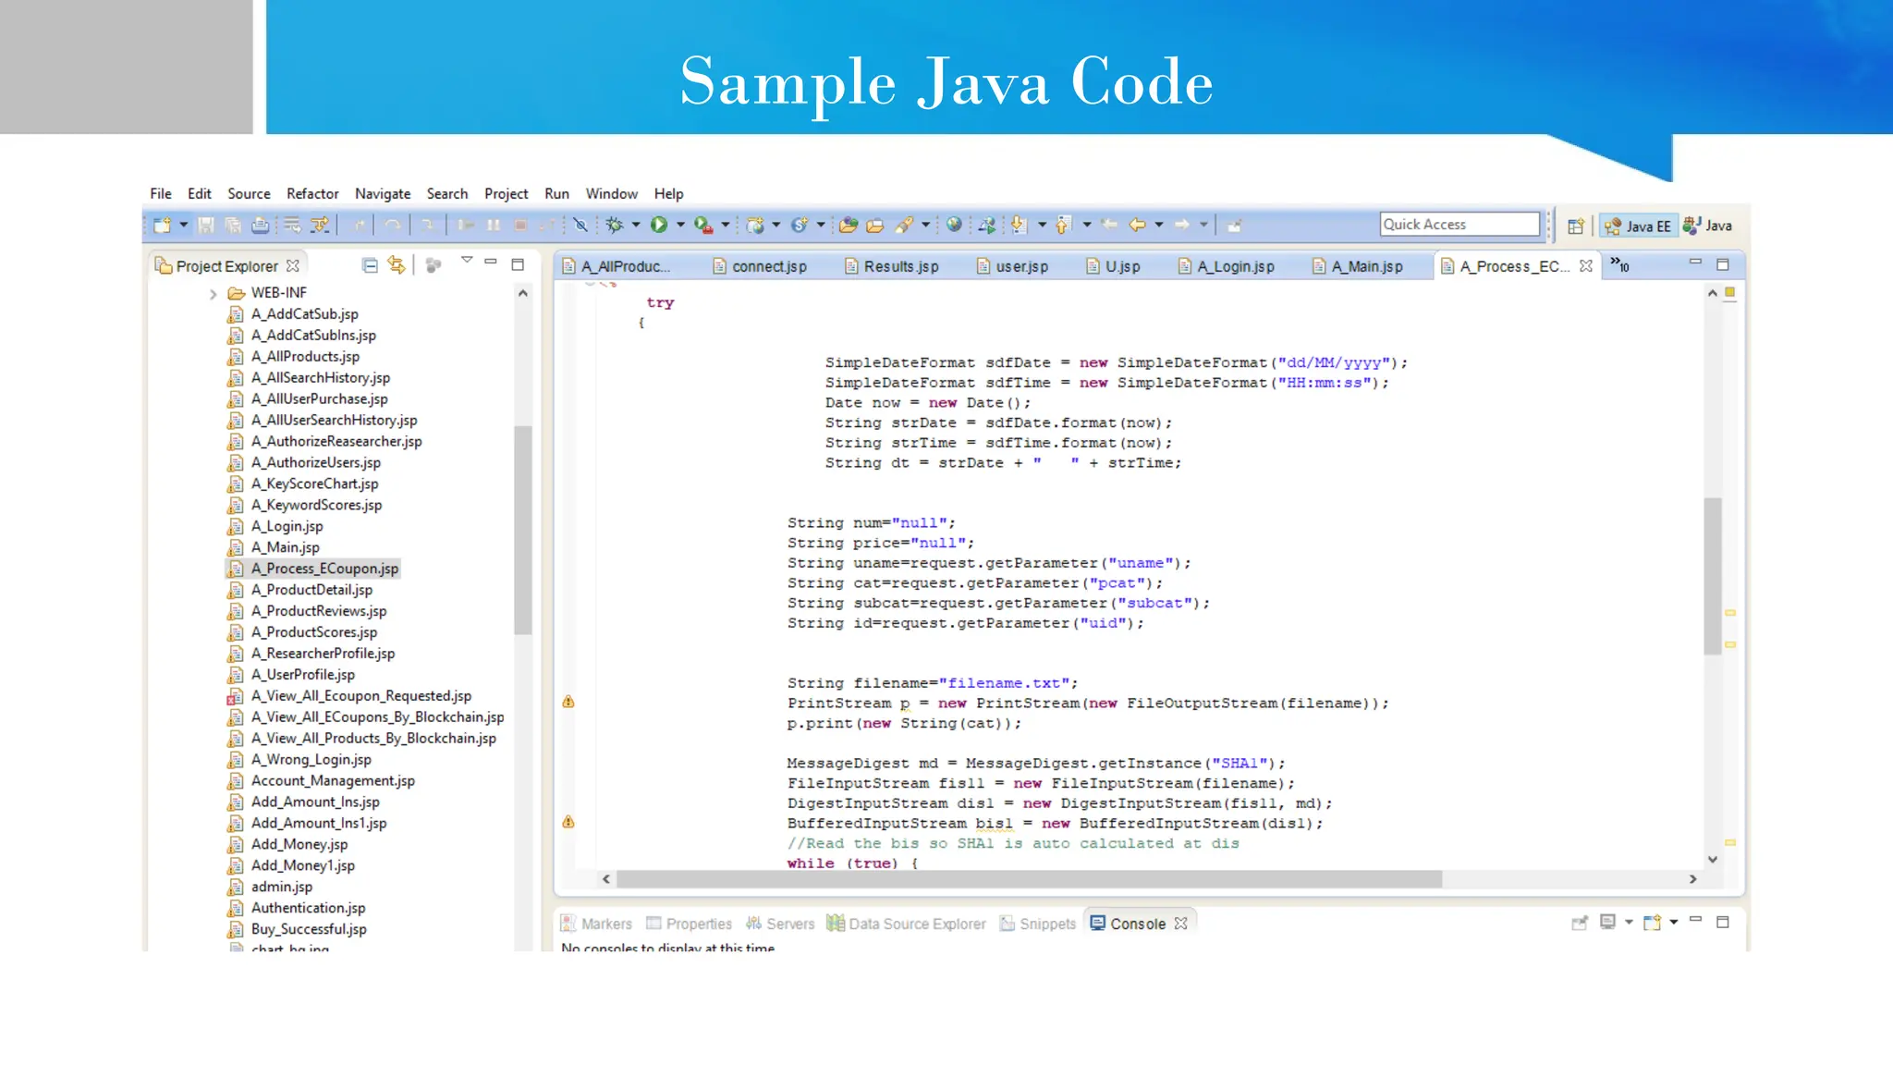This screenshot has width=1893, height=1065.
Task: Click the Skip All Breakpoints icon
Action: pos(580,225)
